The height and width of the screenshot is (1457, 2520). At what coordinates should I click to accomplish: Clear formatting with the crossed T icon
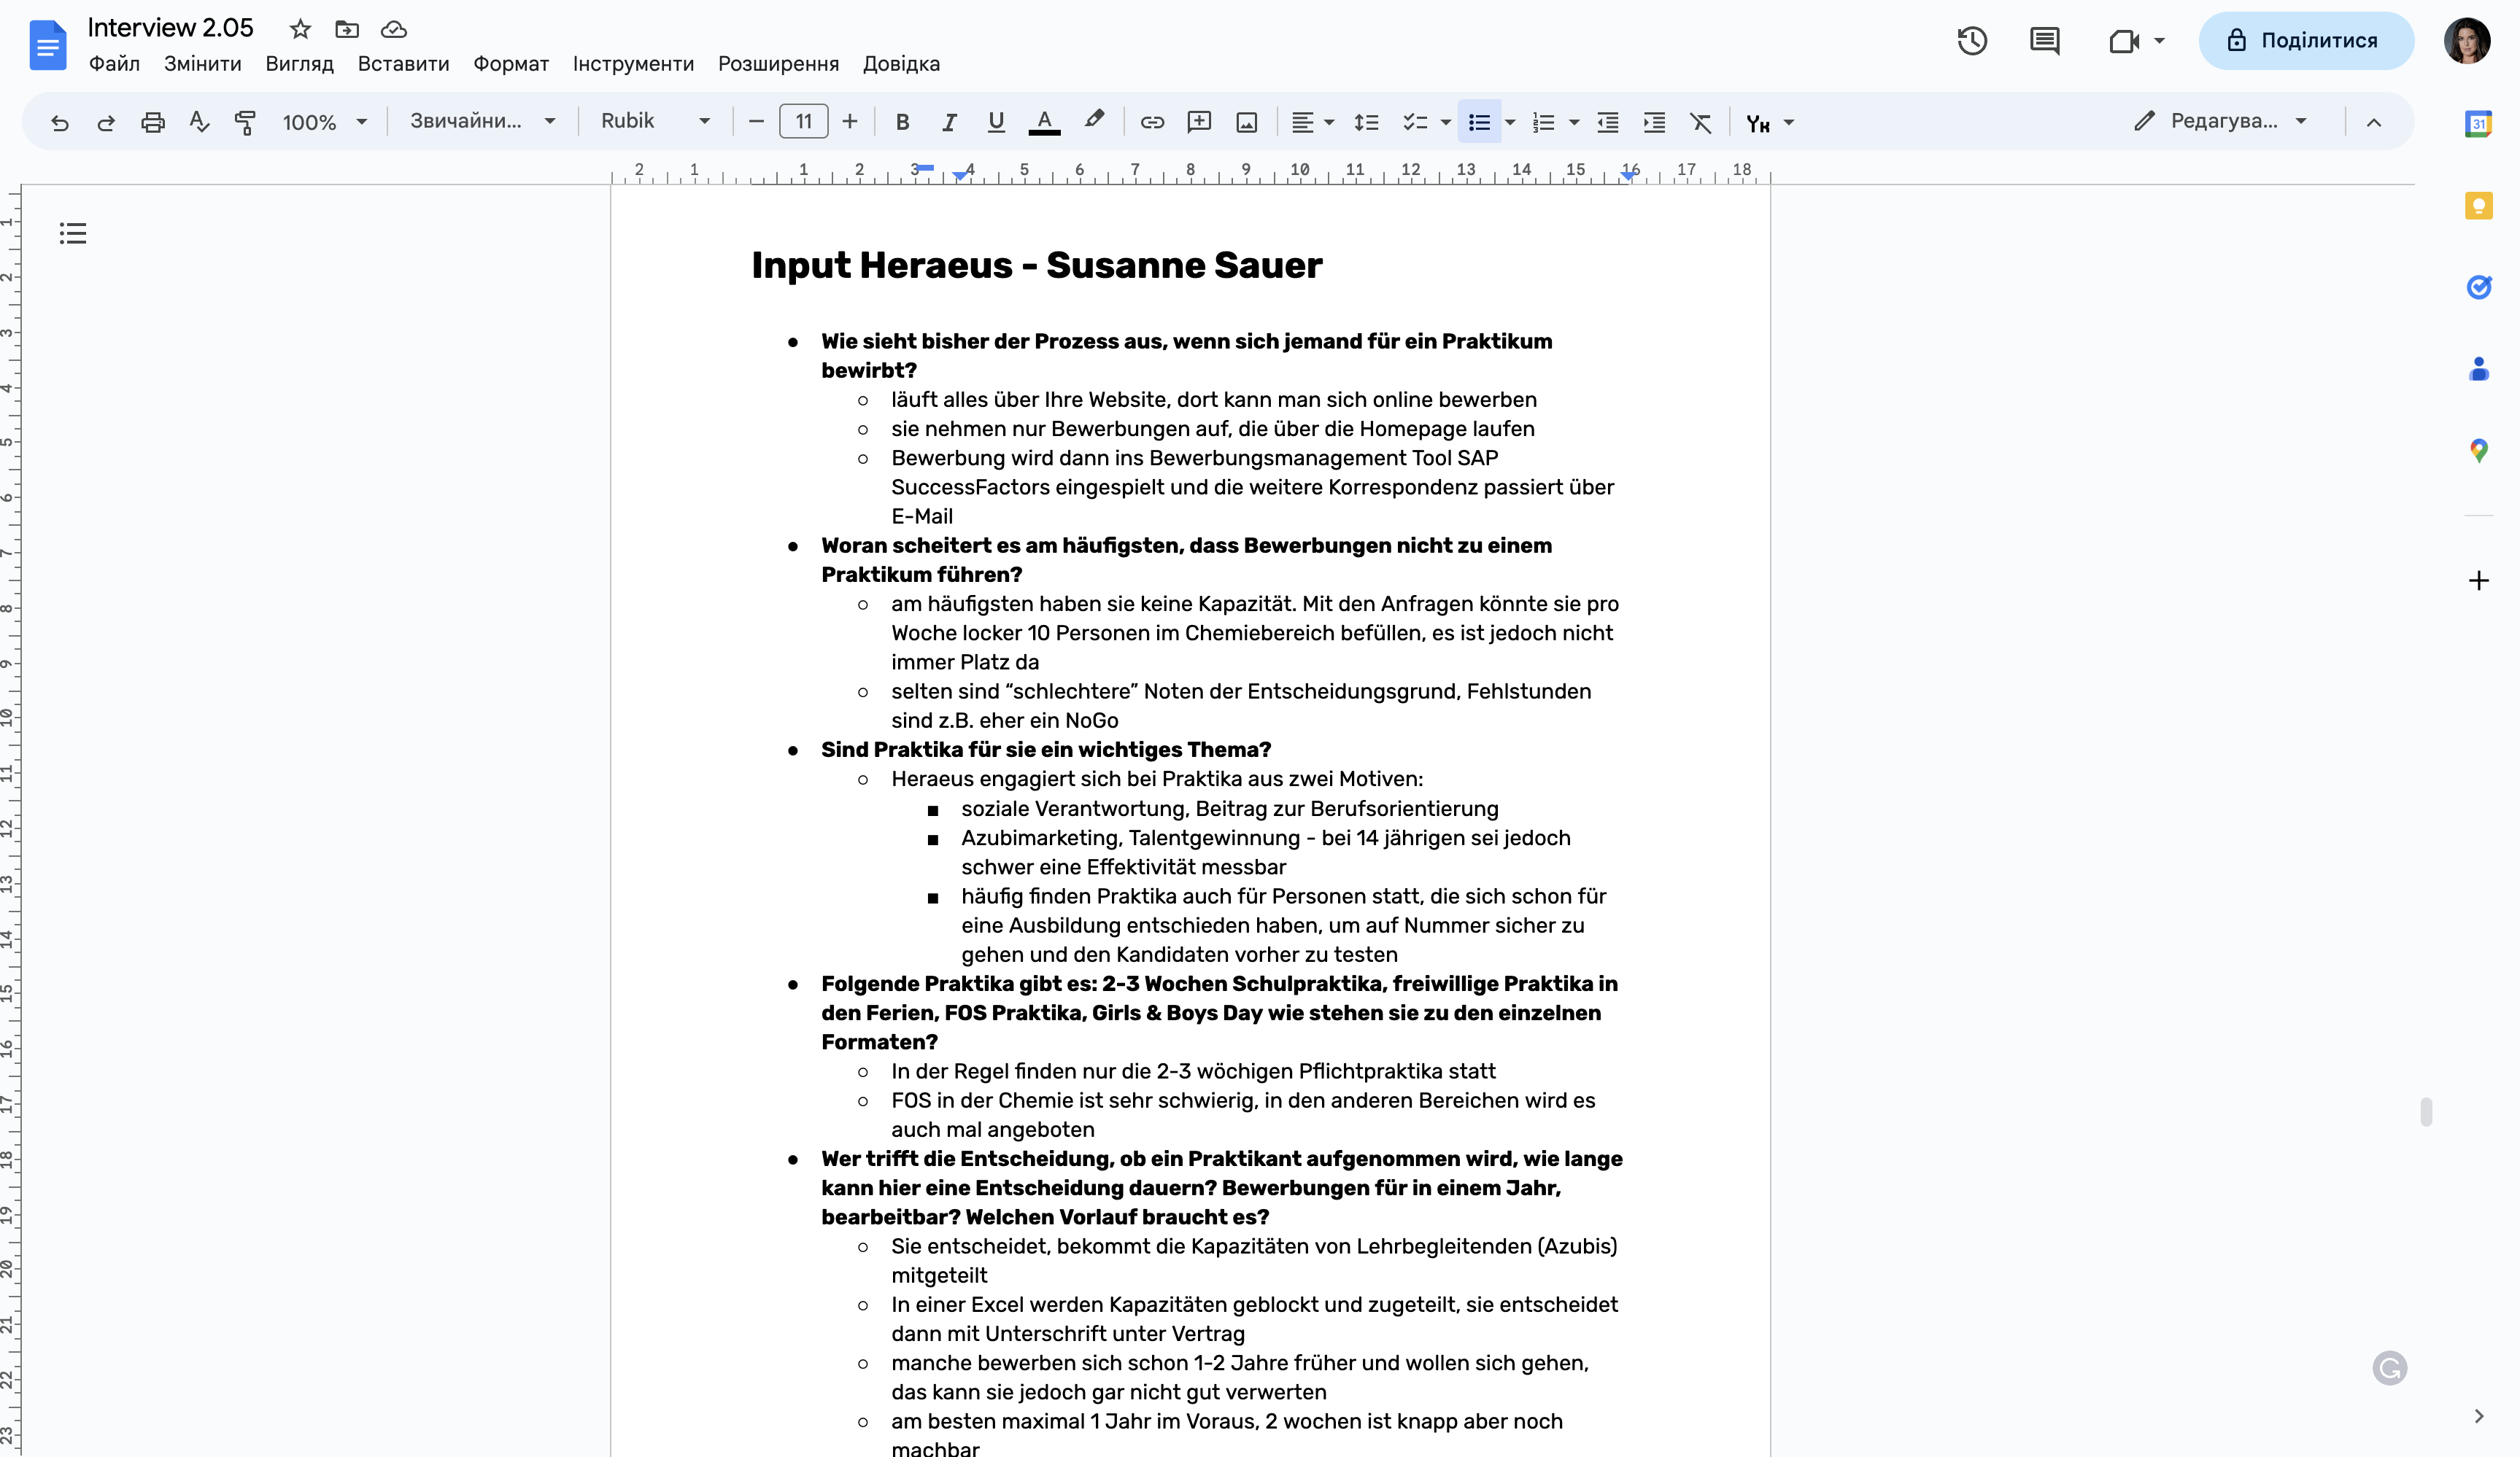(x=1701, y=122)
